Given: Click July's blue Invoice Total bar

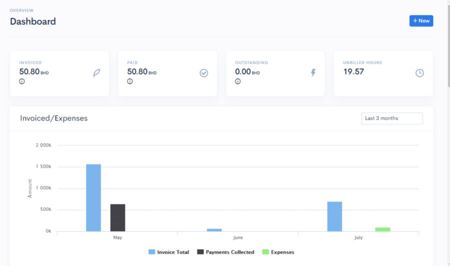Looking at the screenshot, I should (x=334, y=216).
